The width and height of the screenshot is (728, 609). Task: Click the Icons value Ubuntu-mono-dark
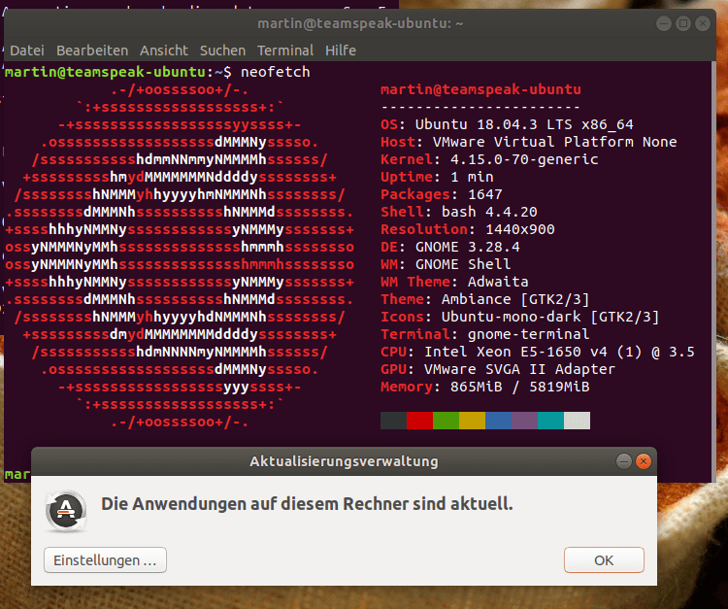[x=511, y=317]
